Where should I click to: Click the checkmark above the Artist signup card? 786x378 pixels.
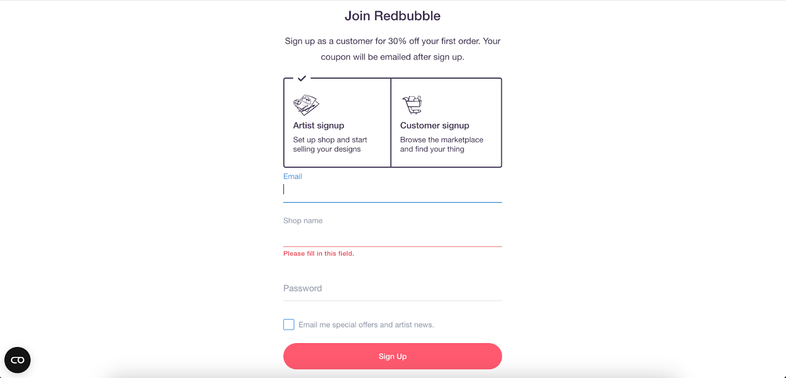coord(302,79)
